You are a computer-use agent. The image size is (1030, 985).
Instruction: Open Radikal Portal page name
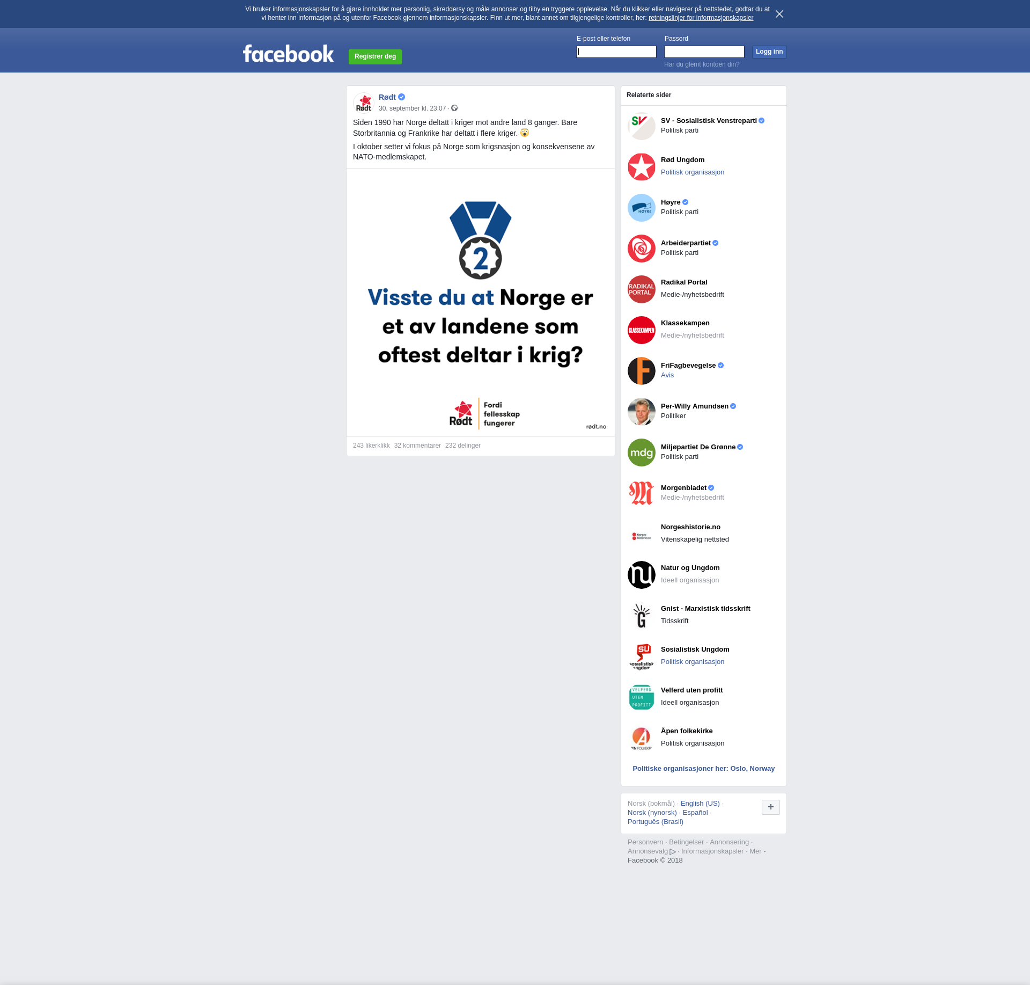pyautogui.click(x=684, y=282)
